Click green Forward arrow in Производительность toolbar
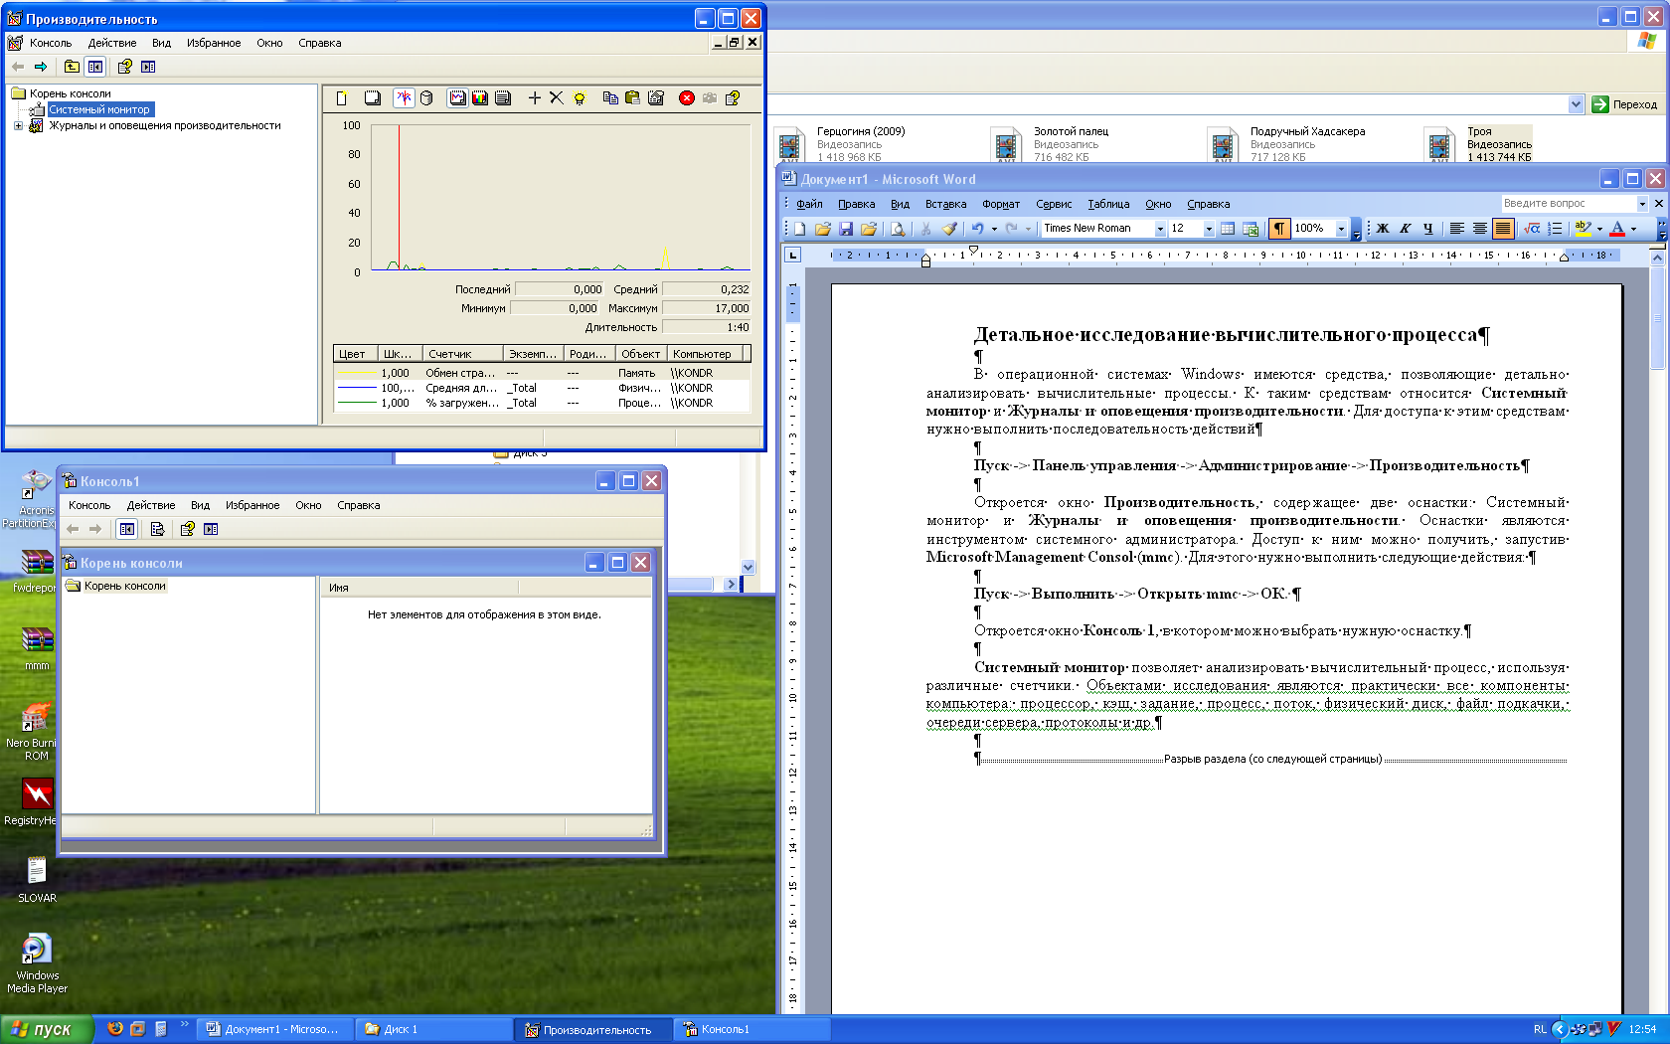 coord(41,67)
